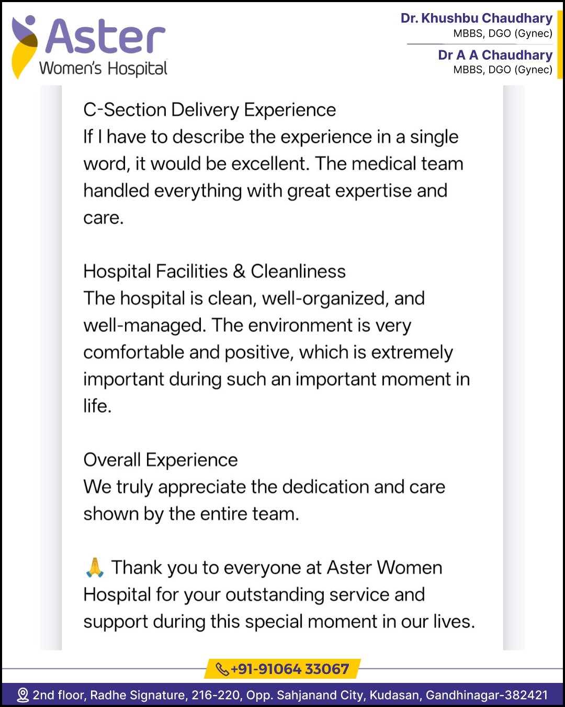565x707 pixels.
Task: Click the Overall Experience heading
Action: pos(161,460)
